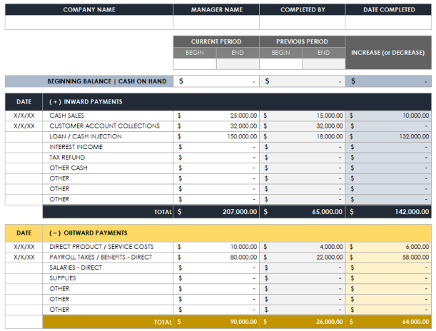Click the PREVIOUS PERIOD header

click(x=303, y=41)
